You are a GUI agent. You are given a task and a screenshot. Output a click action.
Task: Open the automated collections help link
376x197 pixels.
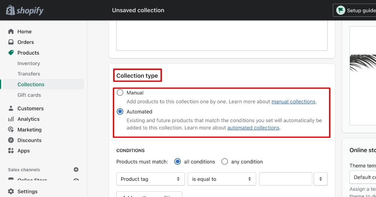(253, 127)
